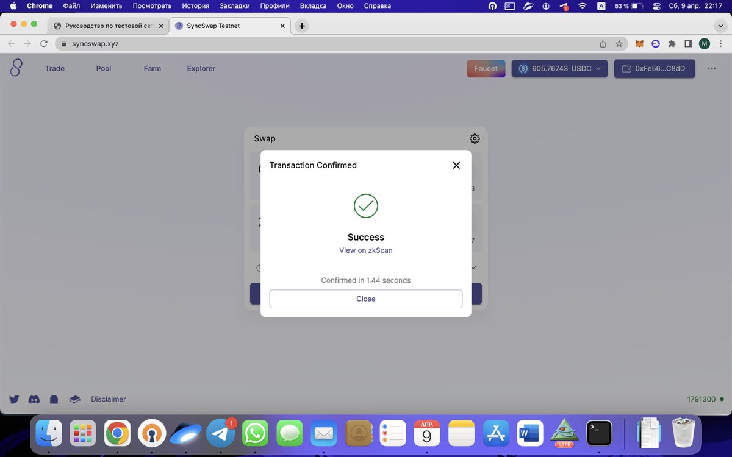Screen dimensions: 732x457
Task: Open the MetaMask fox extension
Action: (639, 44)
